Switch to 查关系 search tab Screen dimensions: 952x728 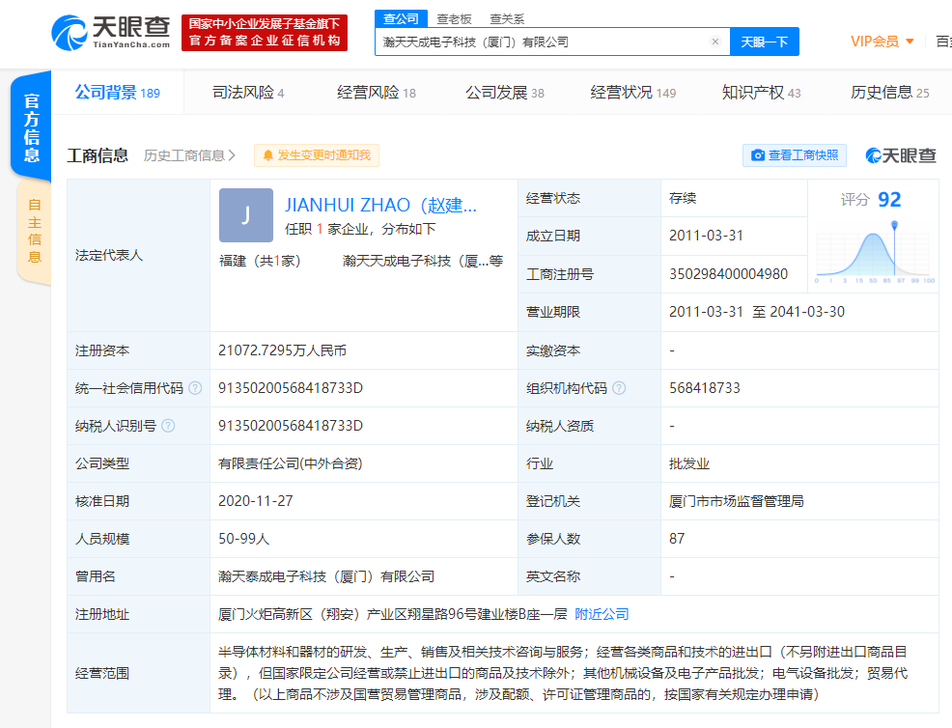click(507, 19)
